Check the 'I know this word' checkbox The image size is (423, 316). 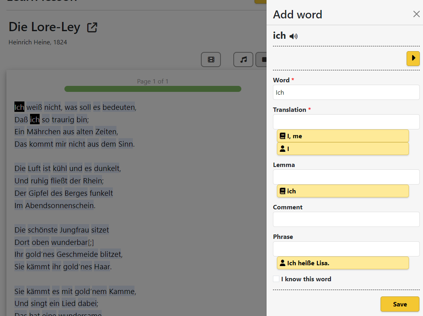point(276,279)
